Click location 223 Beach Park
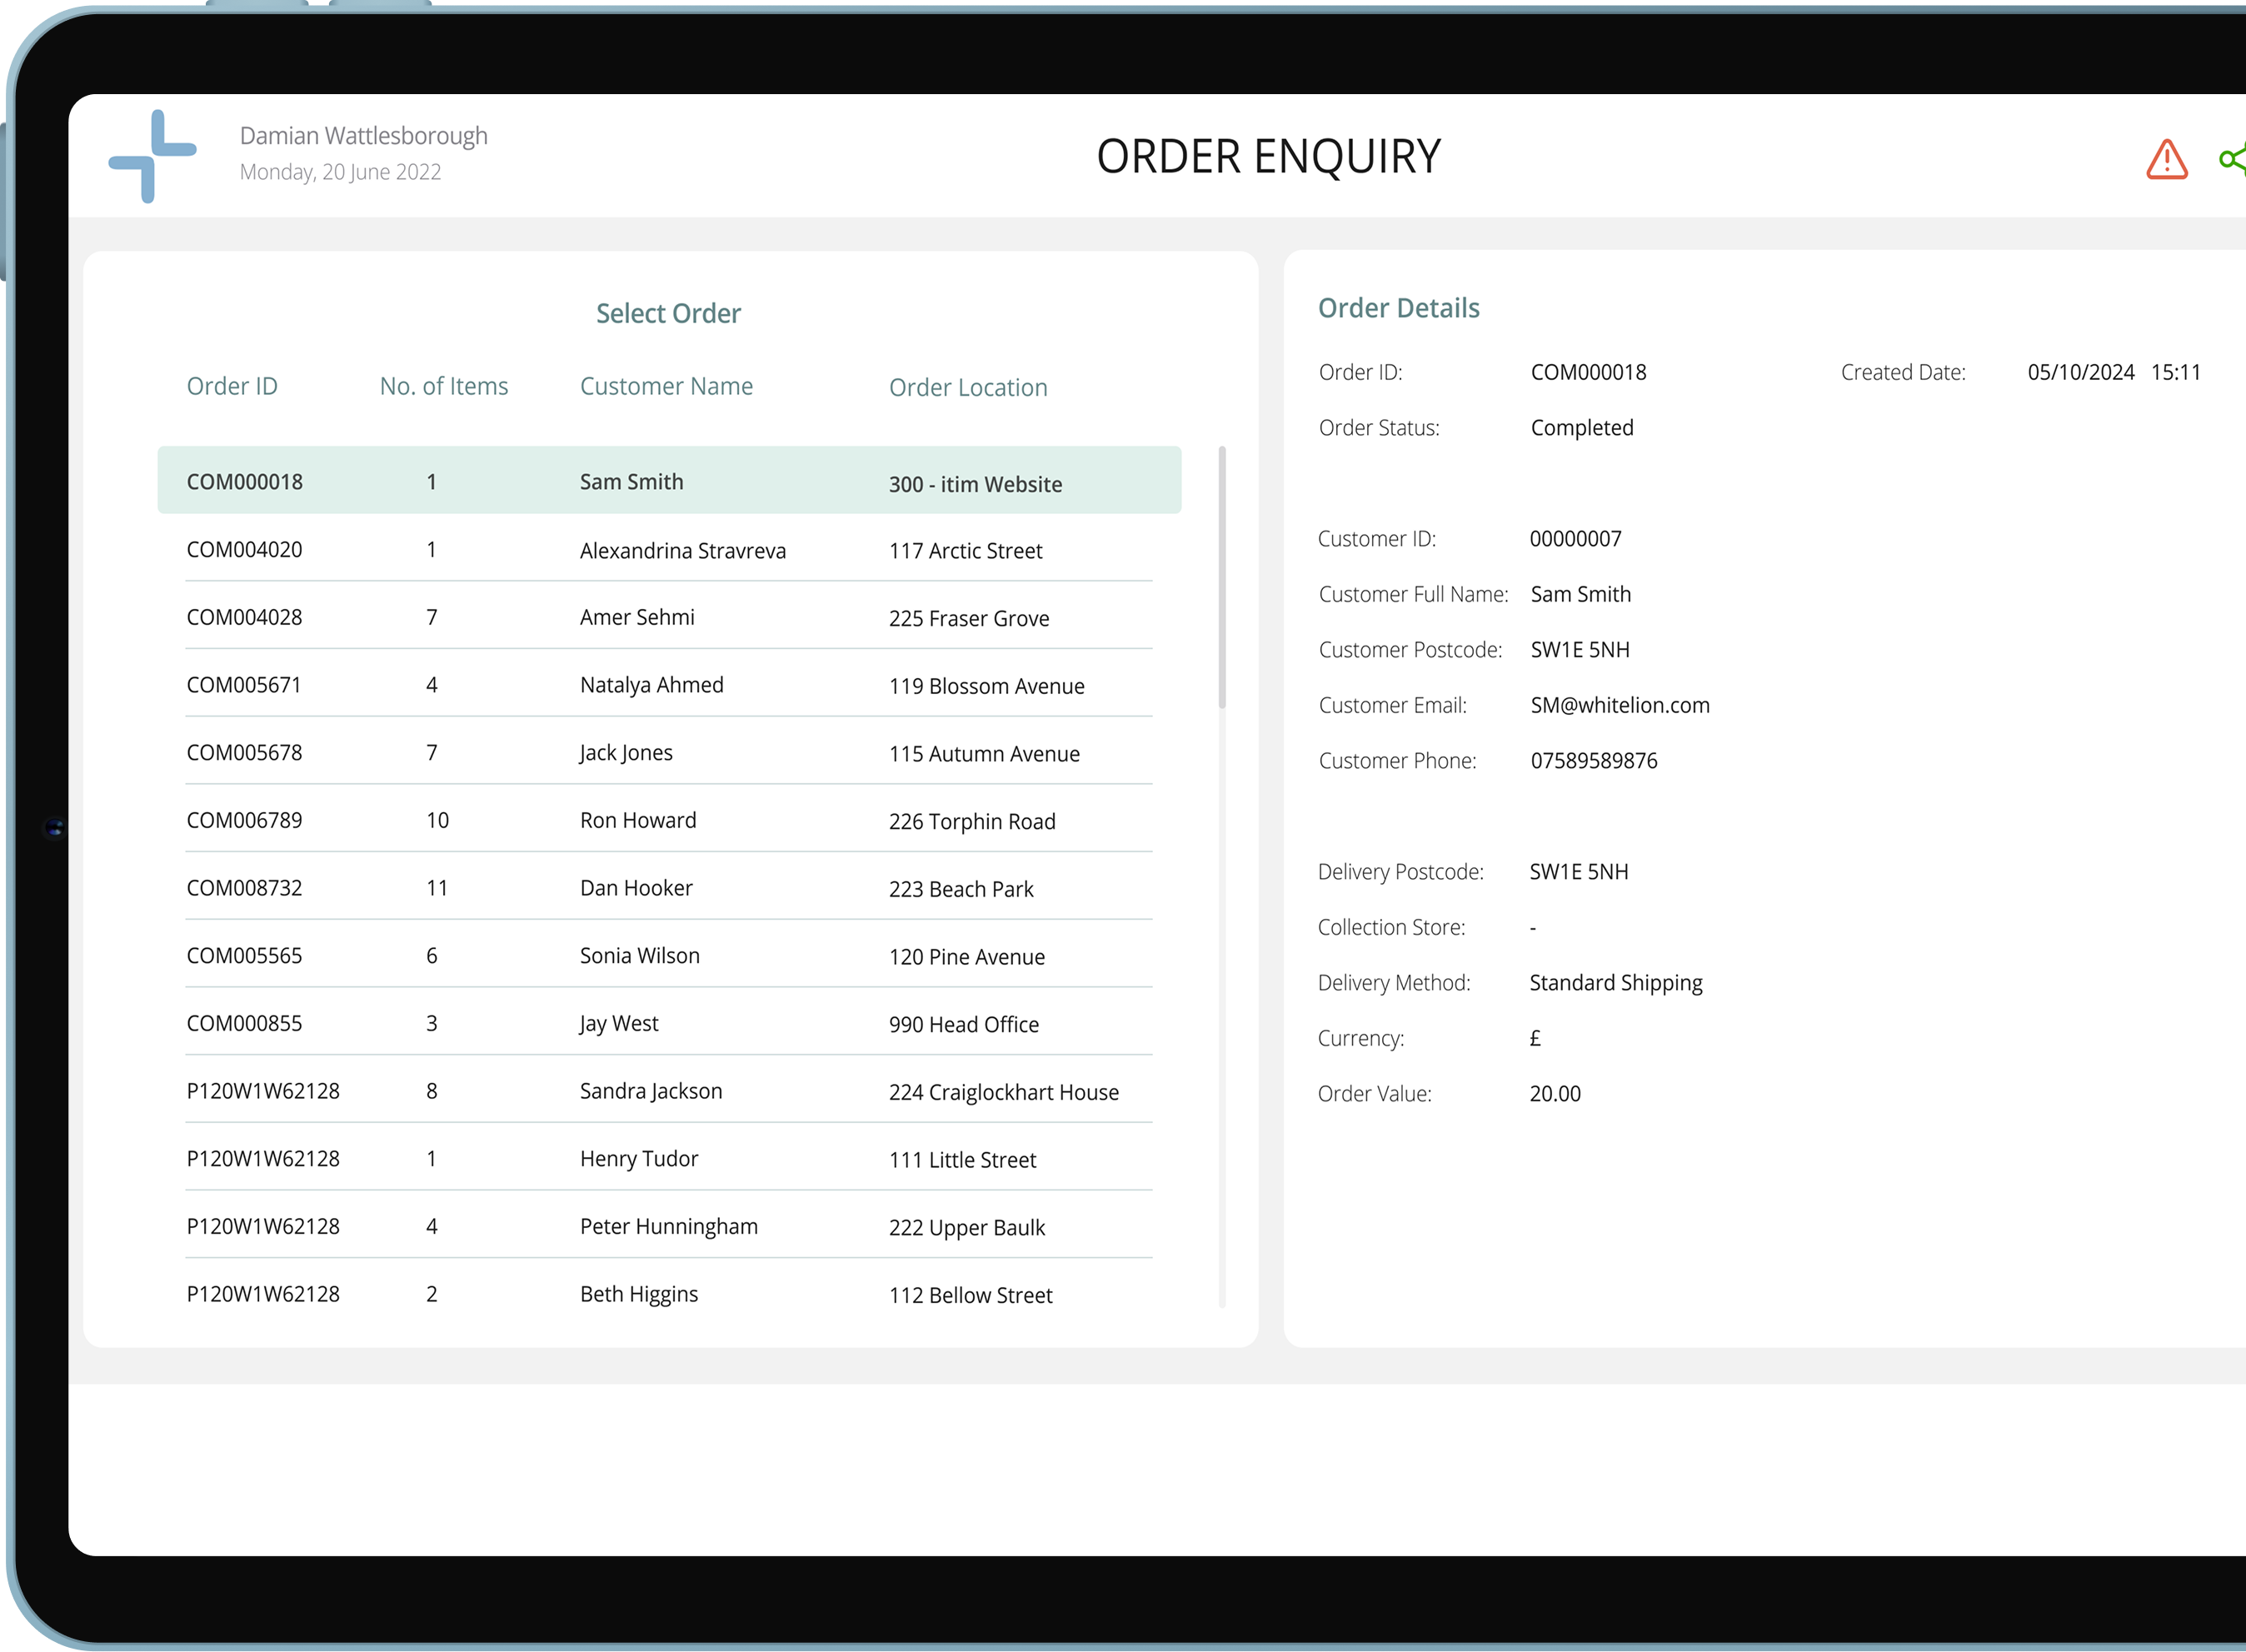 (x=961, y=889)
